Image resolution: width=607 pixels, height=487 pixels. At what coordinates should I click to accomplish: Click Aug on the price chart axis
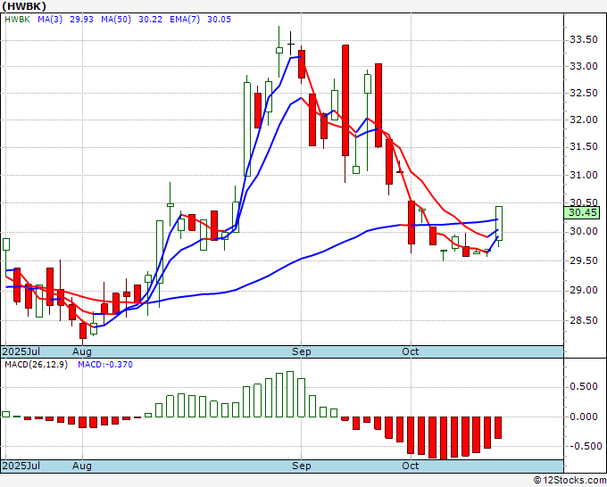click(82, 351)
